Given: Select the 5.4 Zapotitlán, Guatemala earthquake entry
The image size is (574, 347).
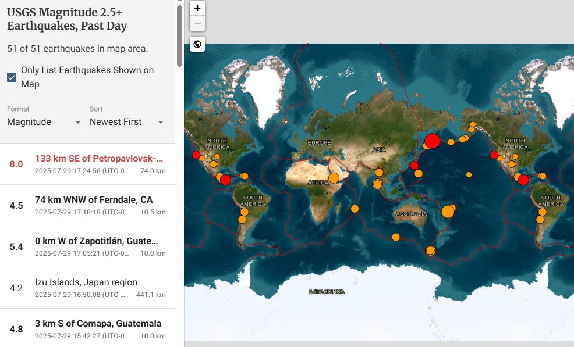Looking at the screenshot, I should pyautogui.click(x=87, y=247).
